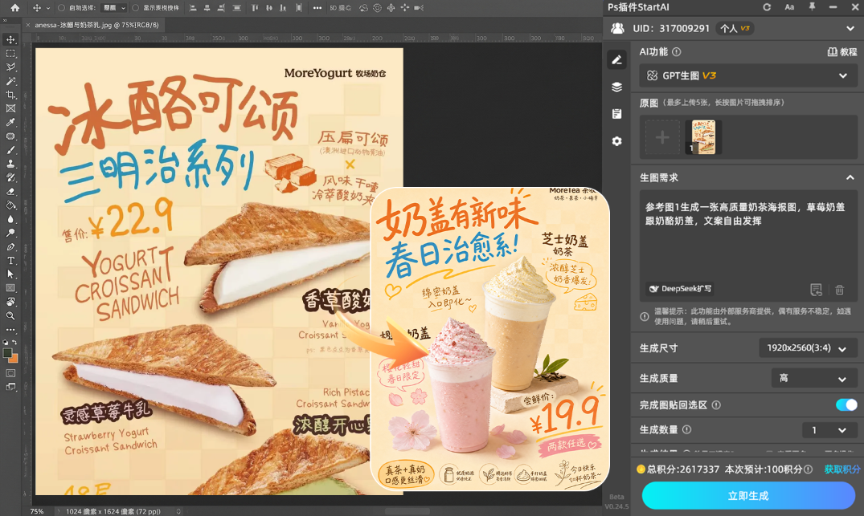Select the Dodge tool
The height and width of the screenshot is (516, 864).
(x=10, y=233)
